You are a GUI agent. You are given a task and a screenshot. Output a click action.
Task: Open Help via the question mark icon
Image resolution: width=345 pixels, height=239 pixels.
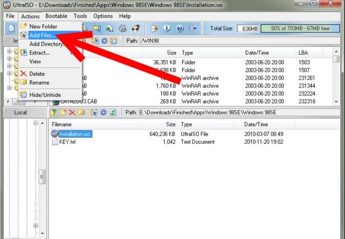[180, 28]
